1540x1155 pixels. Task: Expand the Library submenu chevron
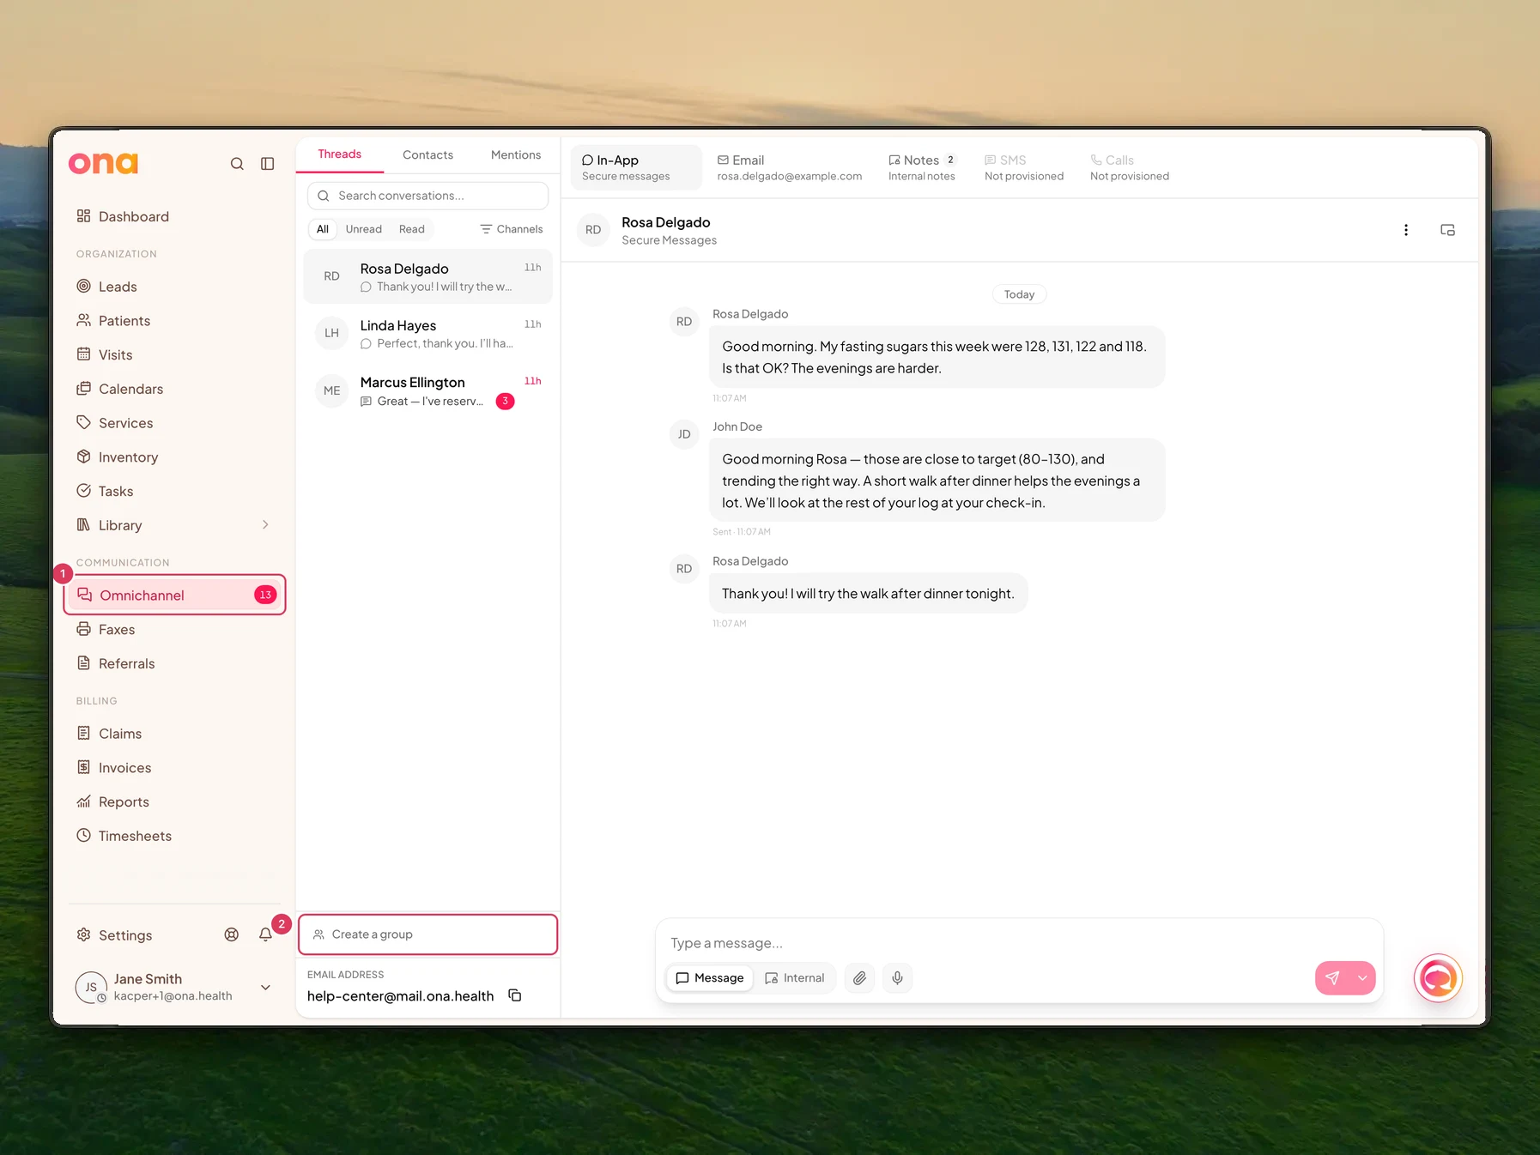265,525
